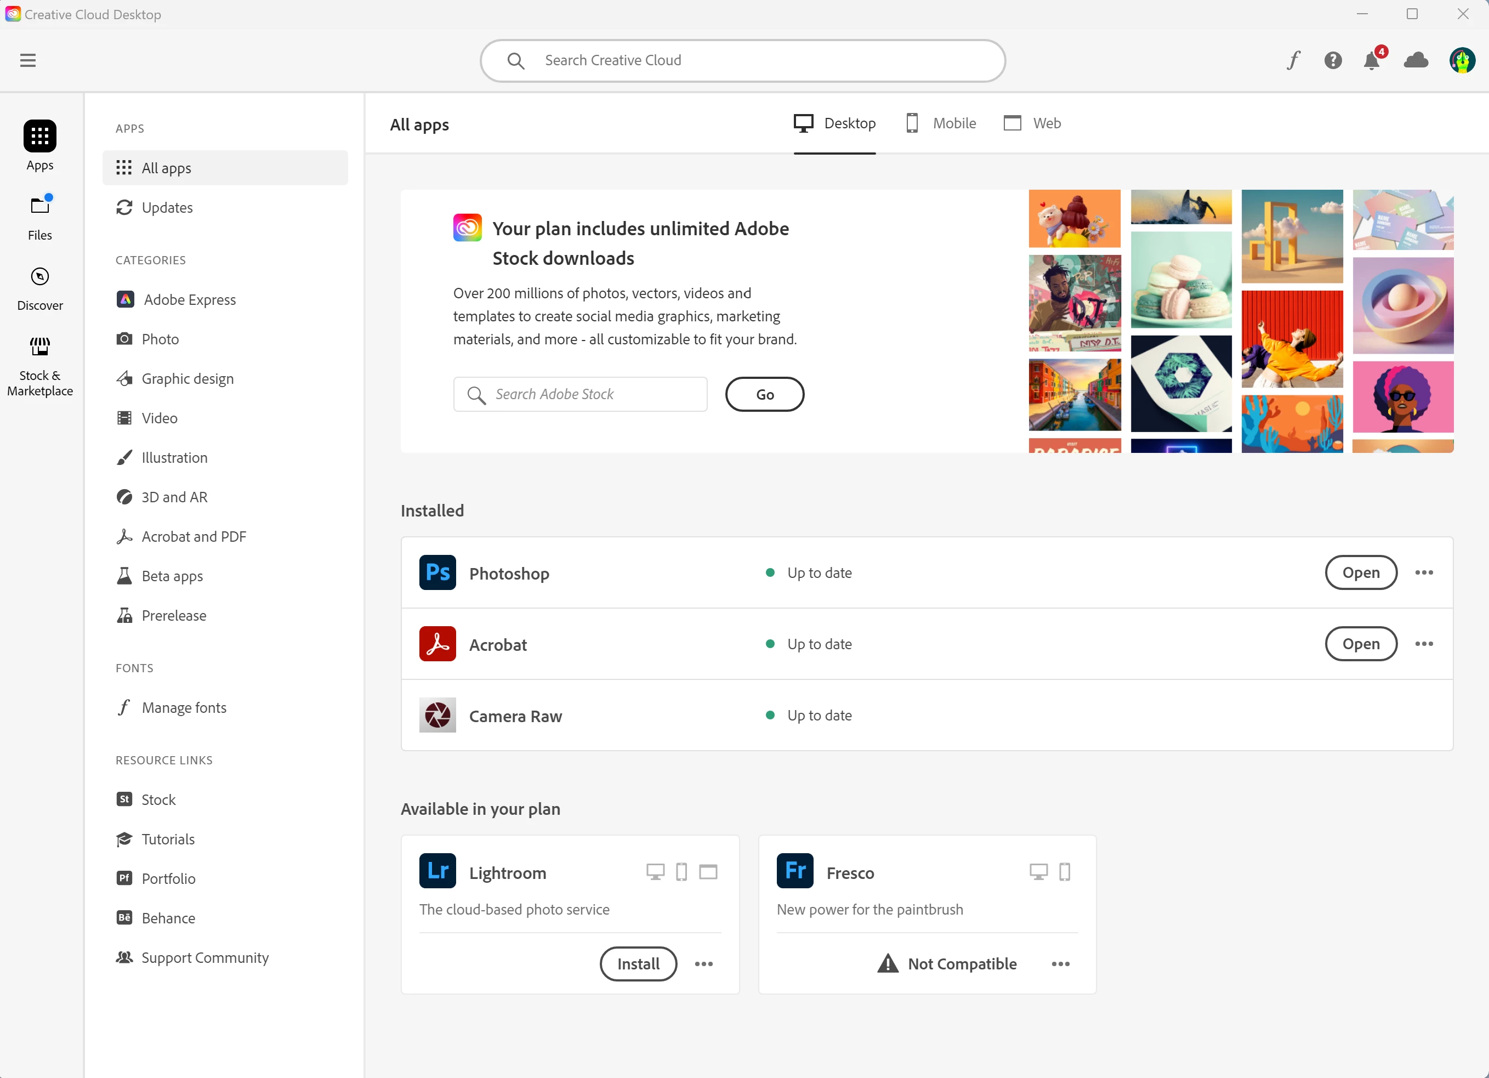Click the cloud sync status icon
Screen dimensions: 1489x1078
click(1416, 60)
